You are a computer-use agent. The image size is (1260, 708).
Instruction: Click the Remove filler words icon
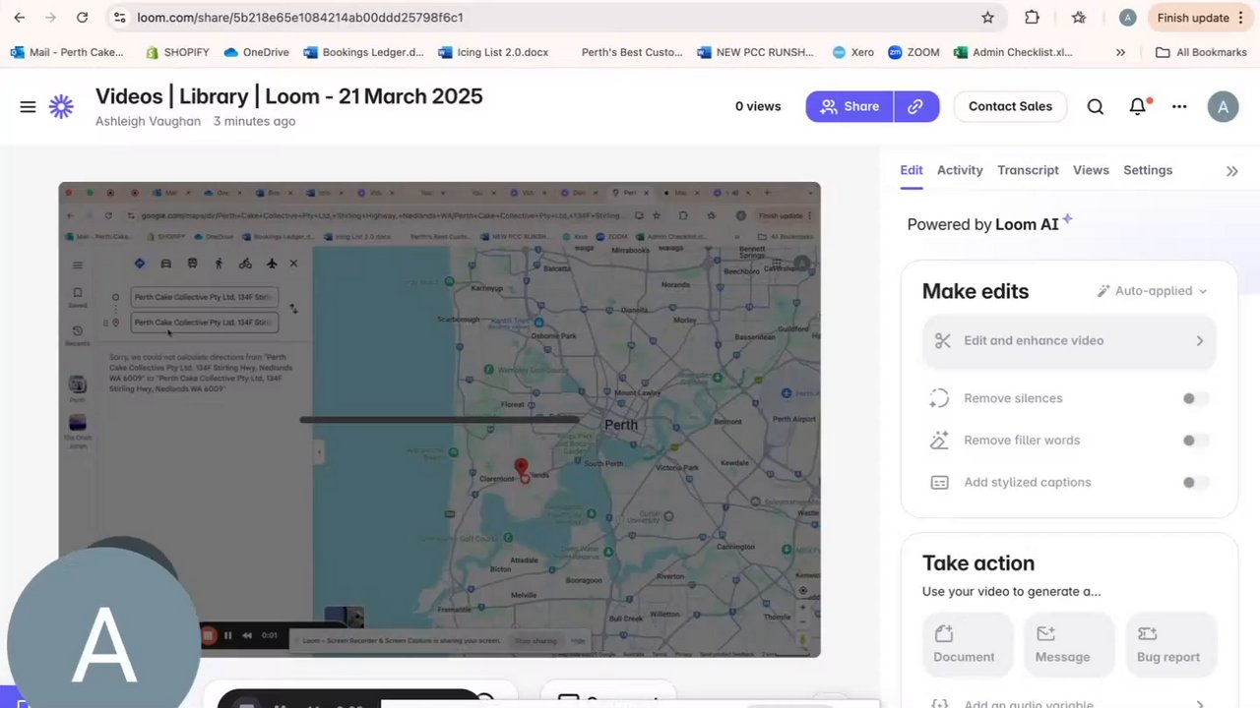coord(939,441)
